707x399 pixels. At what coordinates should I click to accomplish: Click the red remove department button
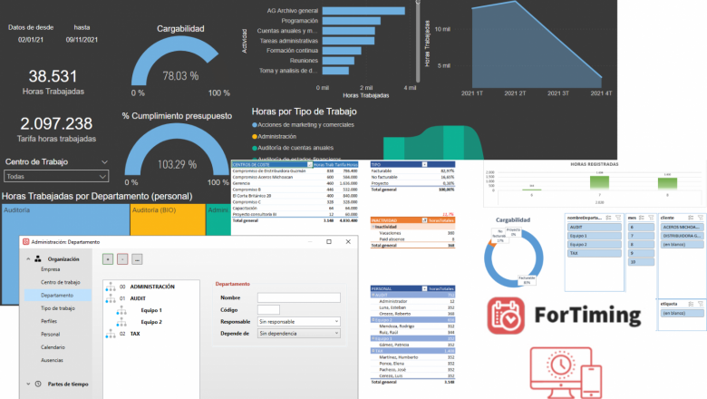point(122,258)
